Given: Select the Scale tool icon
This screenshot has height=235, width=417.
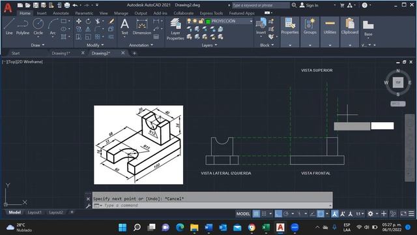Looking at the screenshot, I should (x=88, y=37).
